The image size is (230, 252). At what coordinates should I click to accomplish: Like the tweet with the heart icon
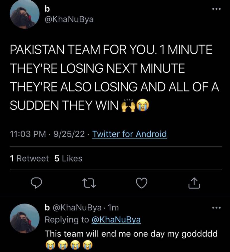[141, 183]
